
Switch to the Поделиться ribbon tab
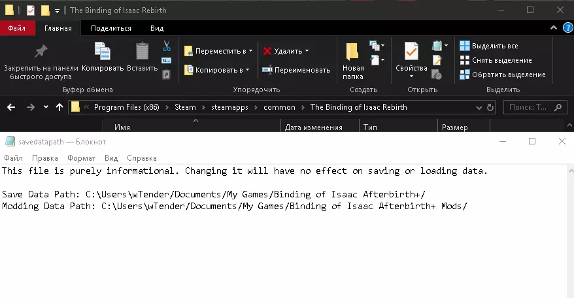(111, 28)
